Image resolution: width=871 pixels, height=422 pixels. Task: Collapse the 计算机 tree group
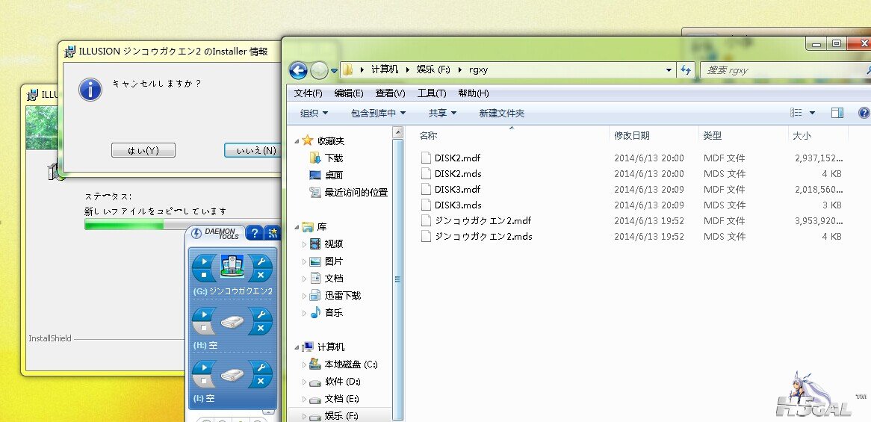point(297,347)
